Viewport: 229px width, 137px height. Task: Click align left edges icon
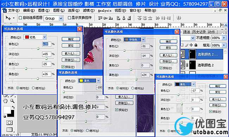tap(118, 18)
